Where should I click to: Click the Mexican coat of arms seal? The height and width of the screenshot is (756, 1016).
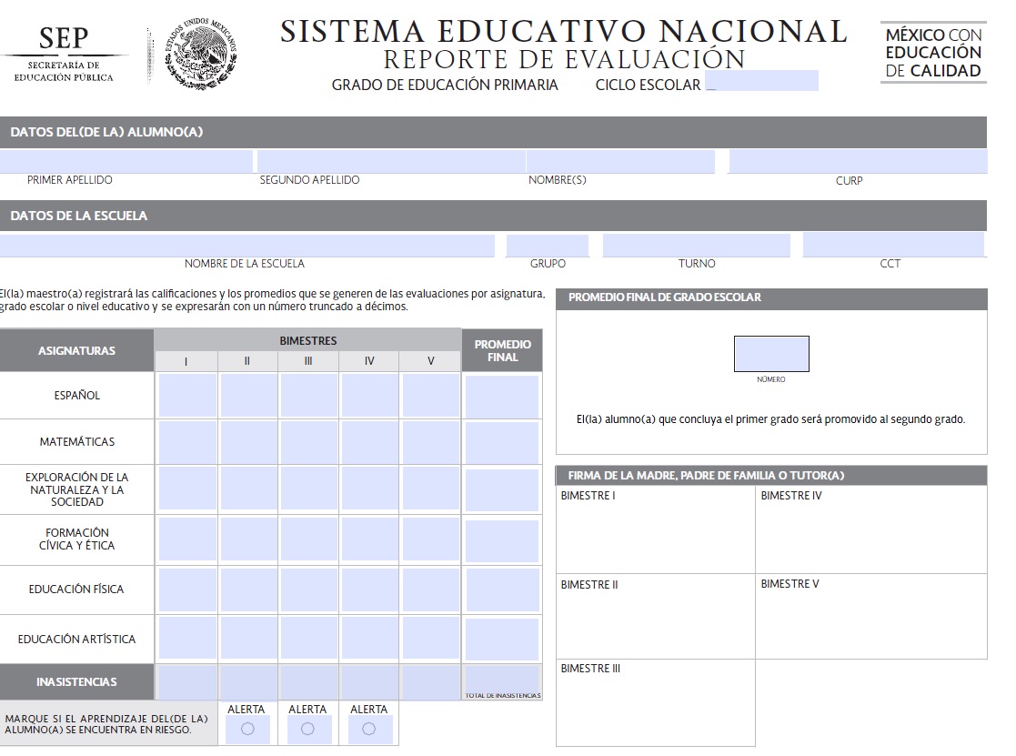(x=202, y=54)
